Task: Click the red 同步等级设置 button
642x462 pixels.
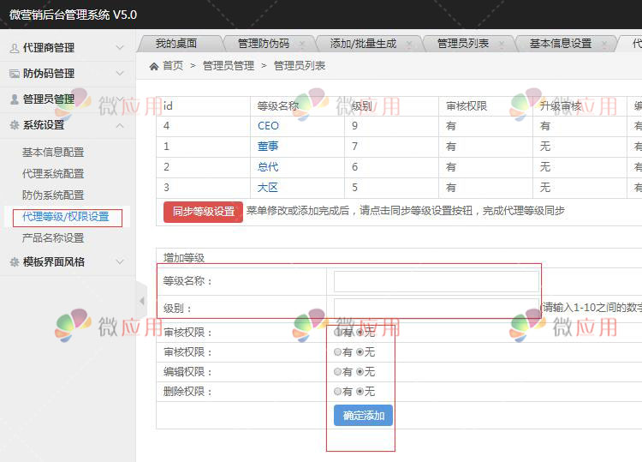Action: (x=203, y=212)
